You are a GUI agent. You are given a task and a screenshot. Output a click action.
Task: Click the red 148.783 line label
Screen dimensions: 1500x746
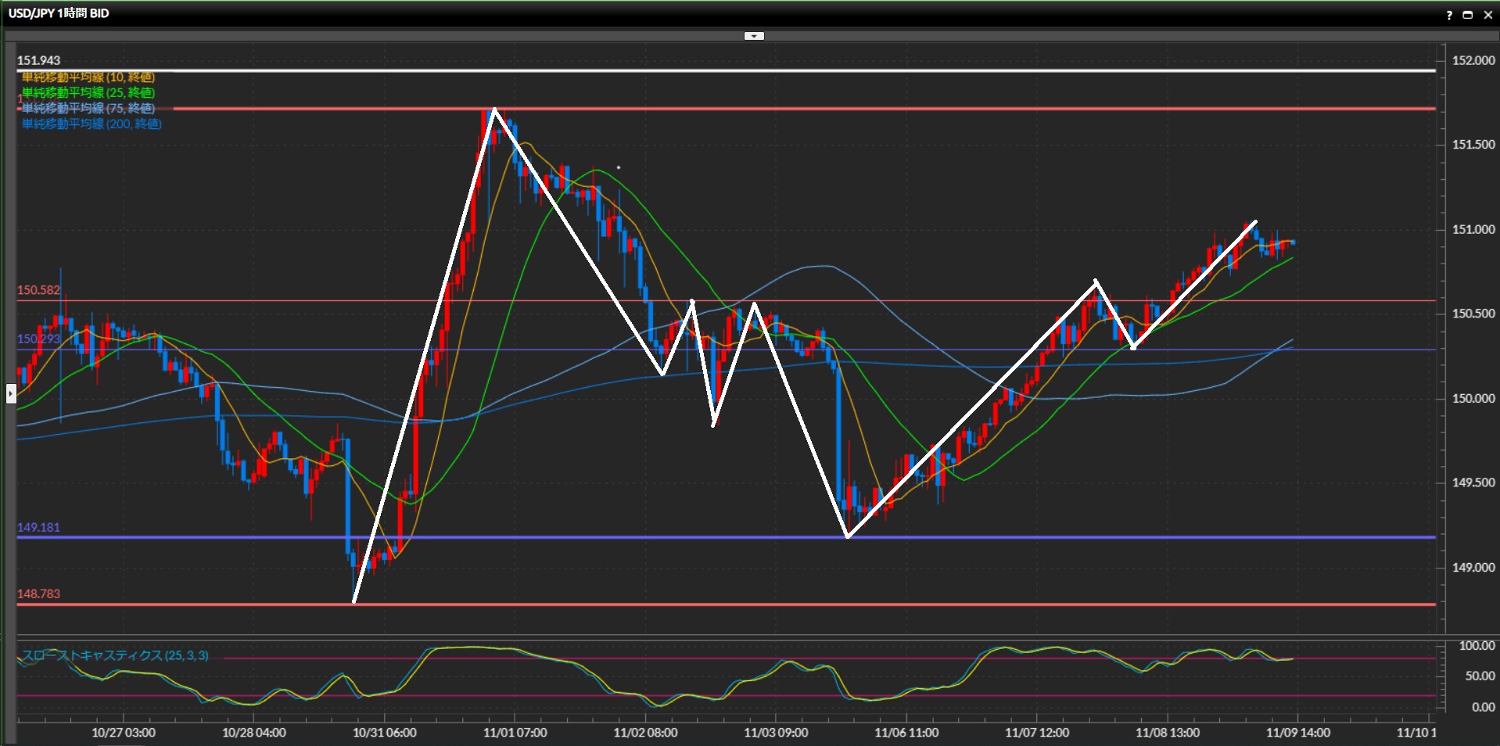[39, 594]
